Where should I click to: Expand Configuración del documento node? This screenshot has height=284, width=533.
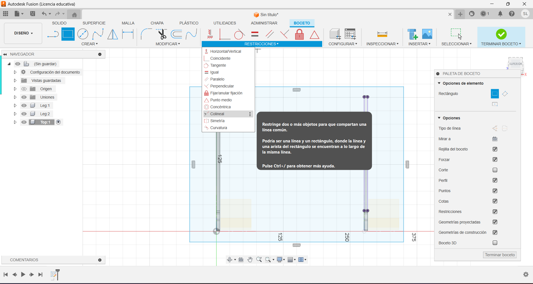[15, 72]
